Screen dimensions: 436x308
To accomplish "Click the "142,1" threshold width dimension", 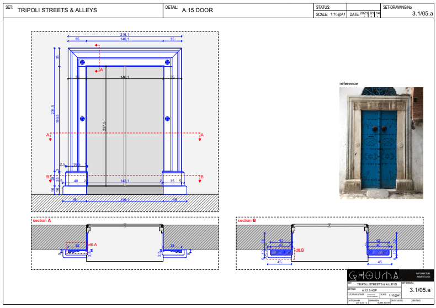I will 125,181.
